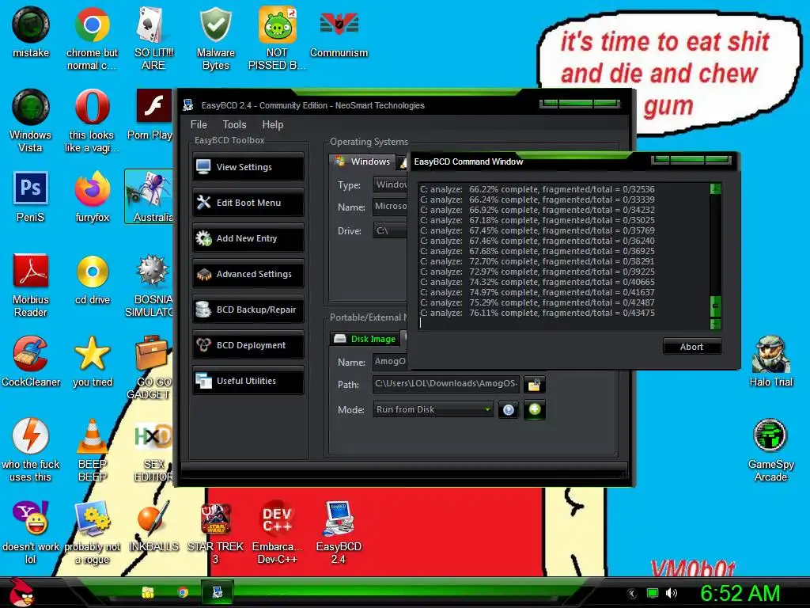
Task: Click the green scrollbar thumb in command window
Action: [715, 306]
